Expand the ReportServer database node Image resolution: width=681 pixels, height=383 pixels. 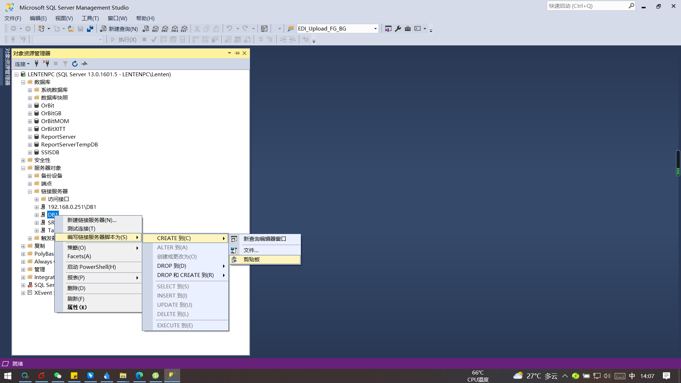[x=30, y=137]
